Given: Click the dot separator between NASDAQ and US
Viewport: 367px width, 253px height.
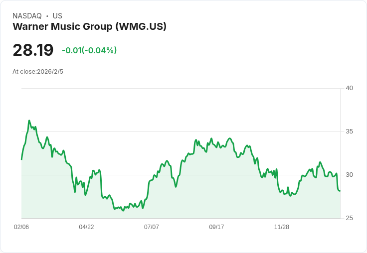Looking at the screenshot, I should [x=47, y=16].
